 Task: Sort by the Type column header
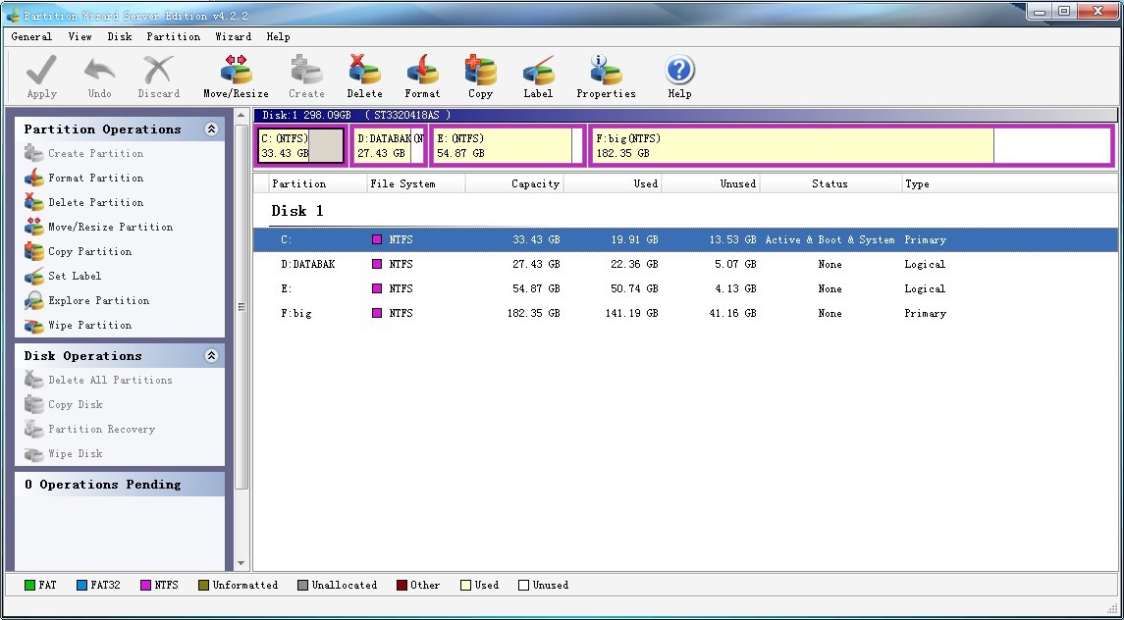1008,183
